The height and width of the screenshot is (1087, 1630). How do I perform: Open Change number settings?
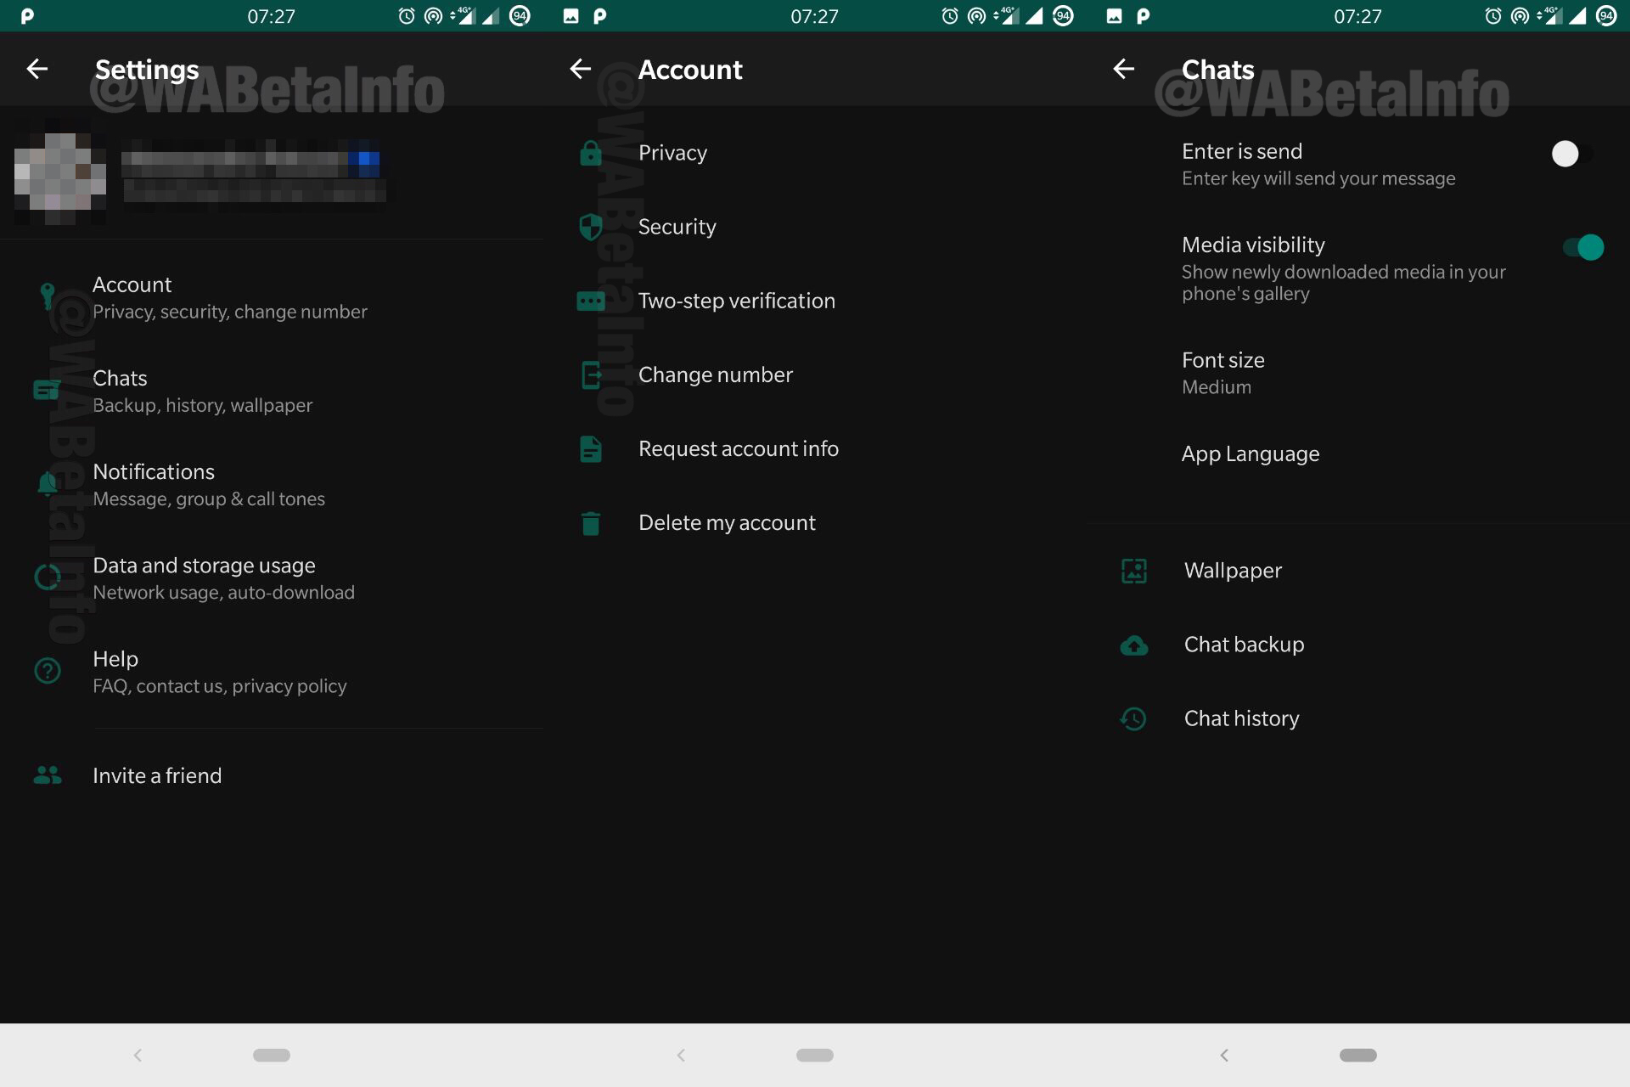pos(716,374)
